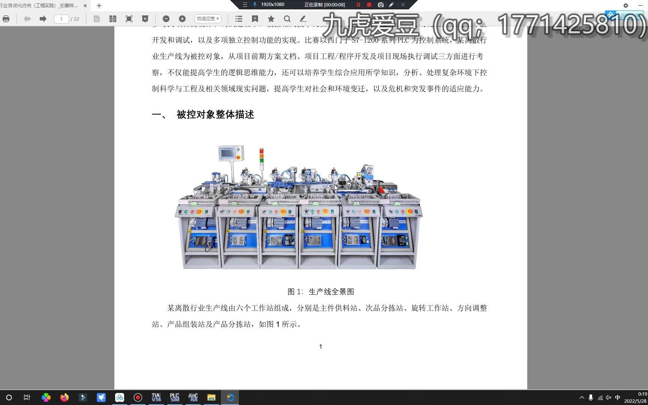This screenshot has width=648, height=405.
Task: Open WinCC RA from the taskbar
Action: point(193,397)
